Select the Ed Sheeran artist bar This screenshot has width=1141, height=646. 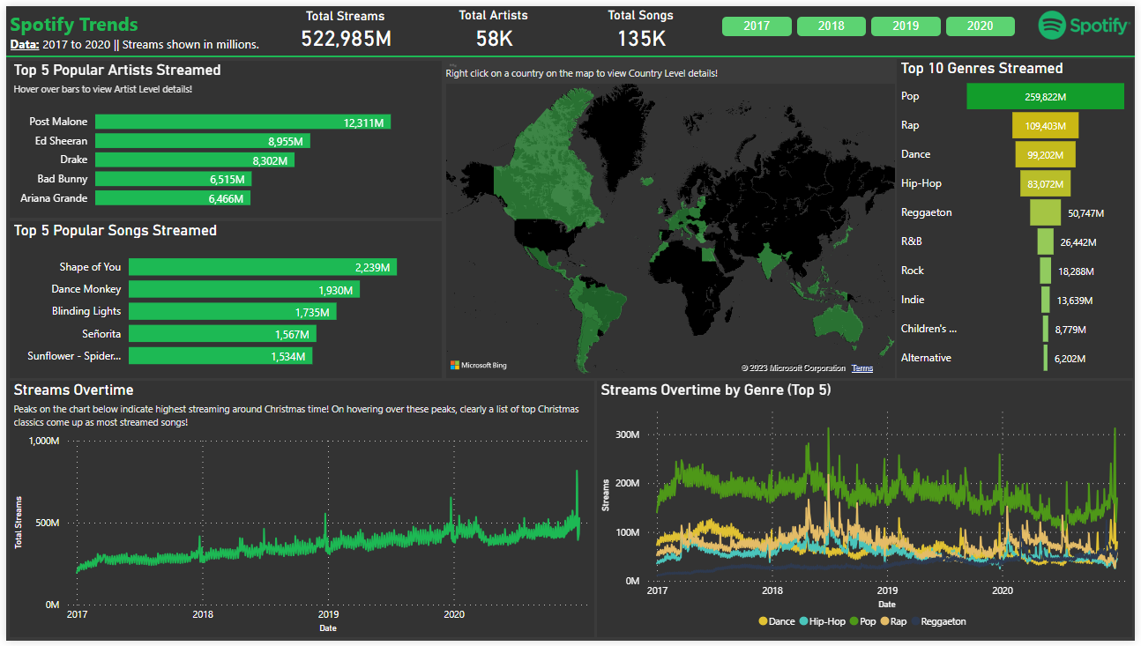pyautogui.click(x=203, y=141)
